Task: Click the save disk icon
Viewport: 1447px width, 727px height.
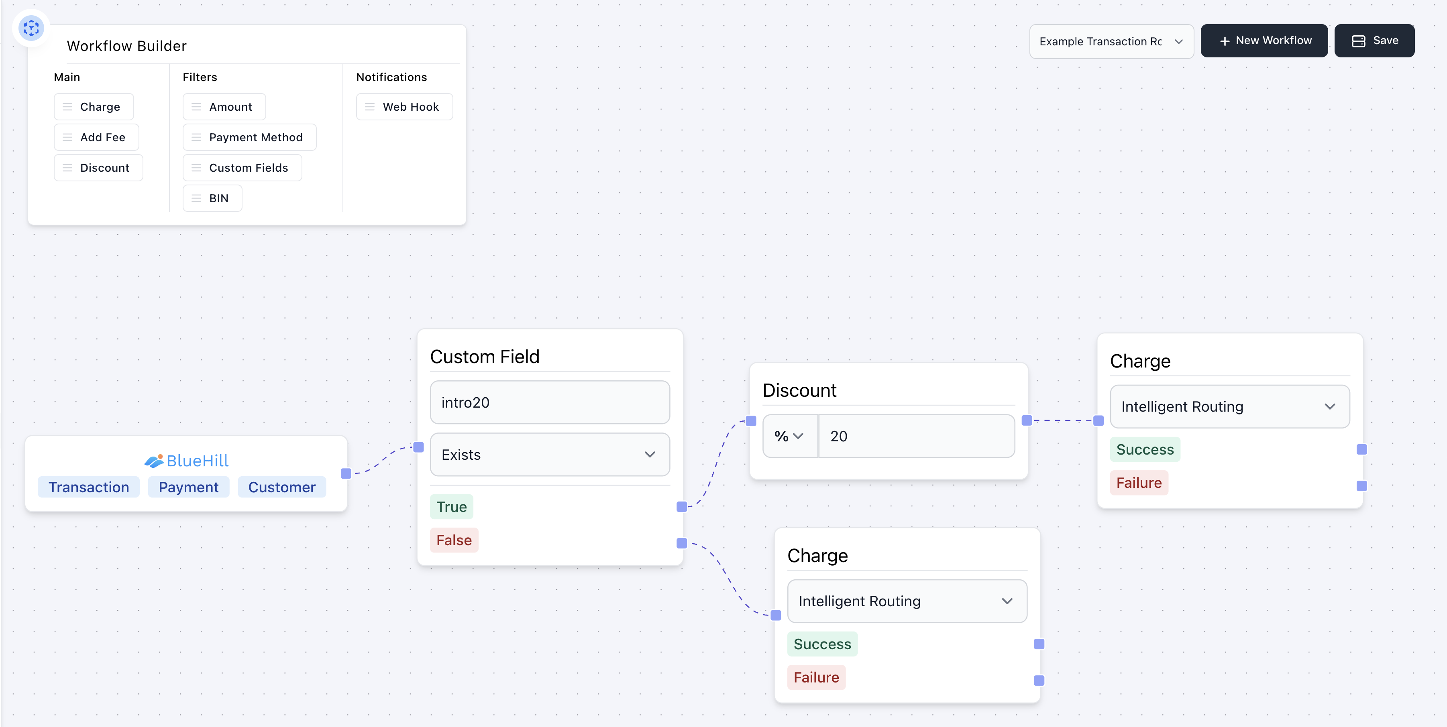Action: pos(1358,41)
